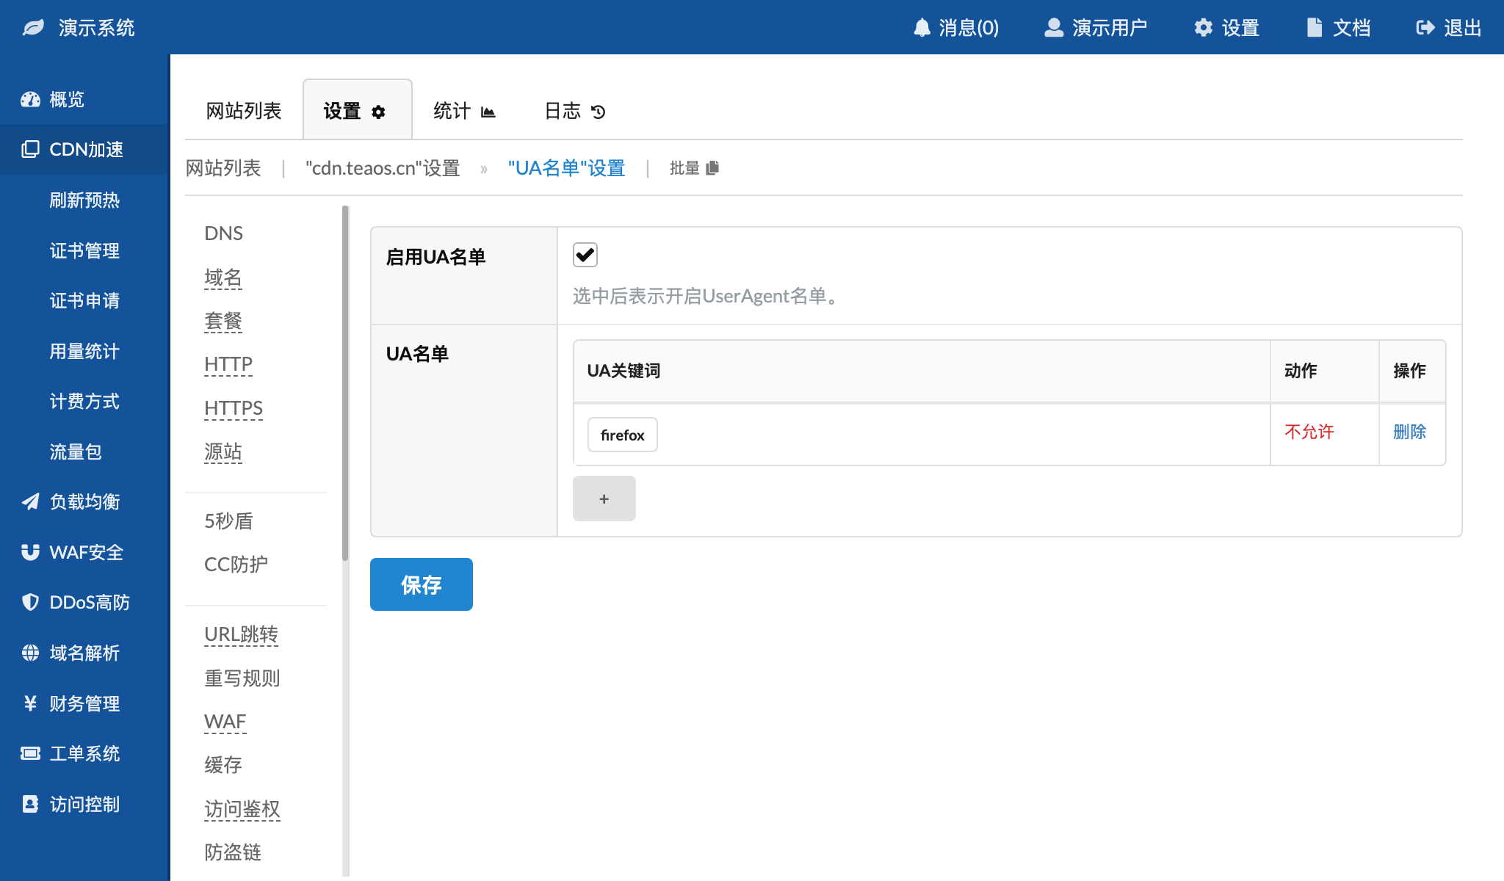This screenshot has height=881, width=1504.
Task: Add a new UA keyword with the plus button
Action: pyautogui.click(x=604, y=498)
